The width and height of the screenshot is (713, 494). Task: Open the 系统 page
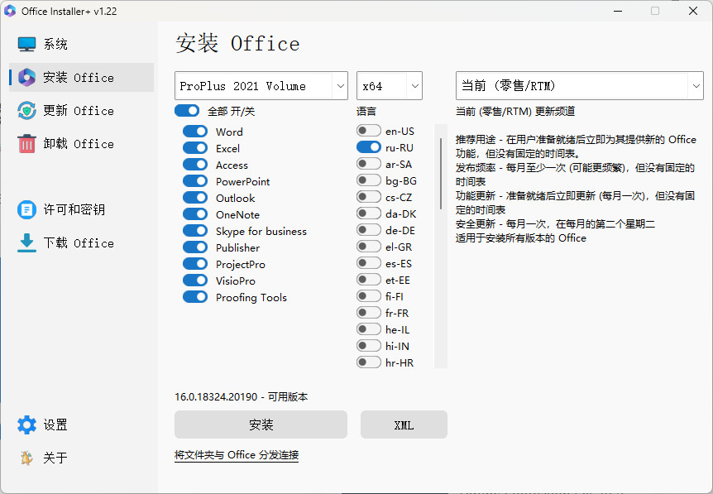pyautogui.click(x=81, y=44)
